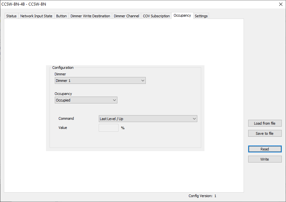The image size is (286, 202).
Task: Switch to the Status tab
Action: coord(11,16)
